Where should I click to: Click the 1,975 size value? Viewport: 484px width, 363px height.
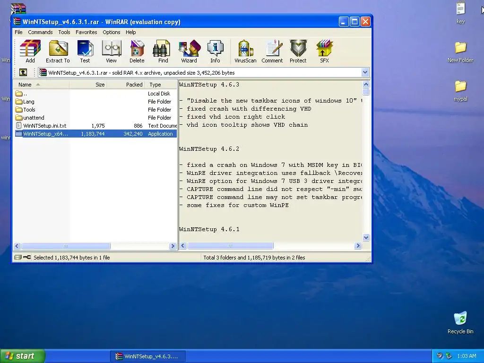[98, 126]
